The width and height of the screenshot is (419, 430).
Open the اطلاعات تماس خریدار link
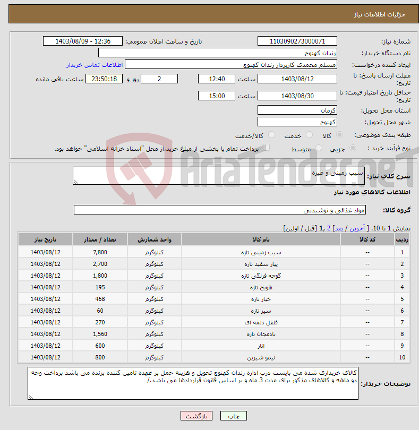point(95,65)
